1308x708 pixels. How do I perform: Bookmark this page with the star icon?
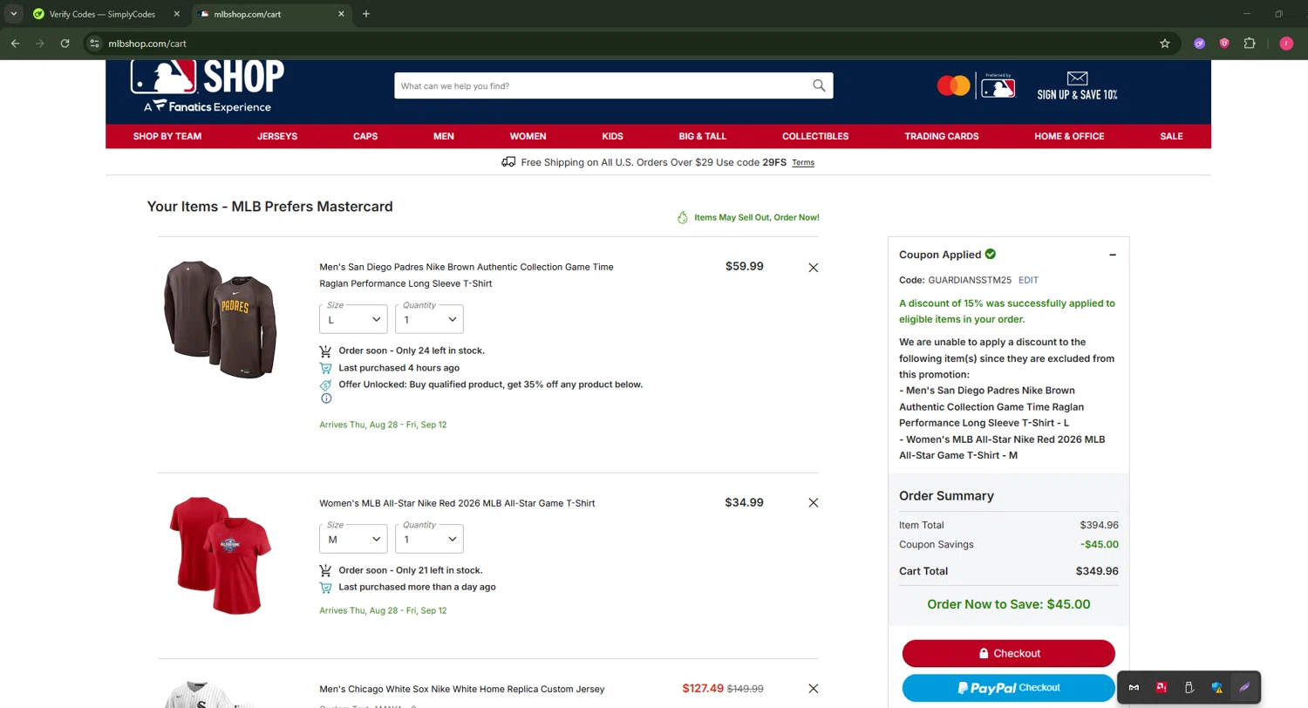pyautogui.click(x=1165, y=43)
